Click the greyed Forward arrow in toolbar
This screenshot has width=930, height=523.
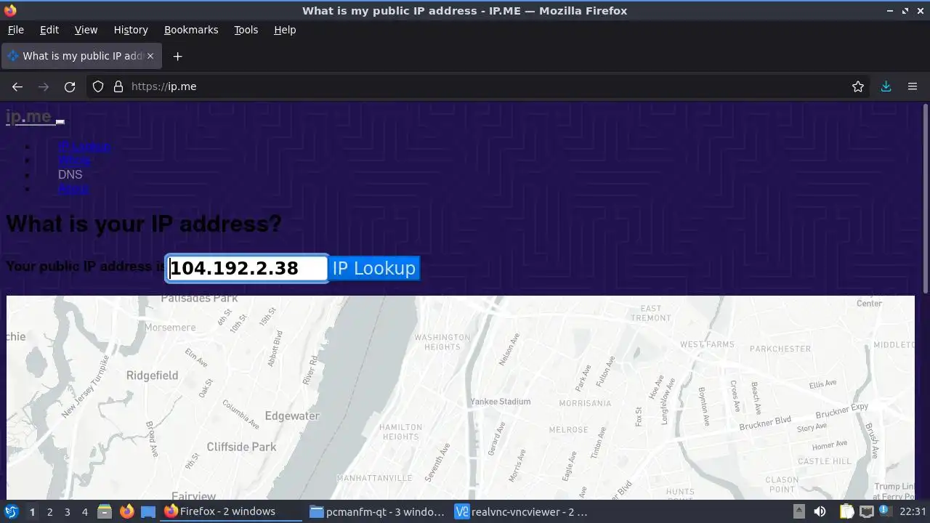point(44,86)
